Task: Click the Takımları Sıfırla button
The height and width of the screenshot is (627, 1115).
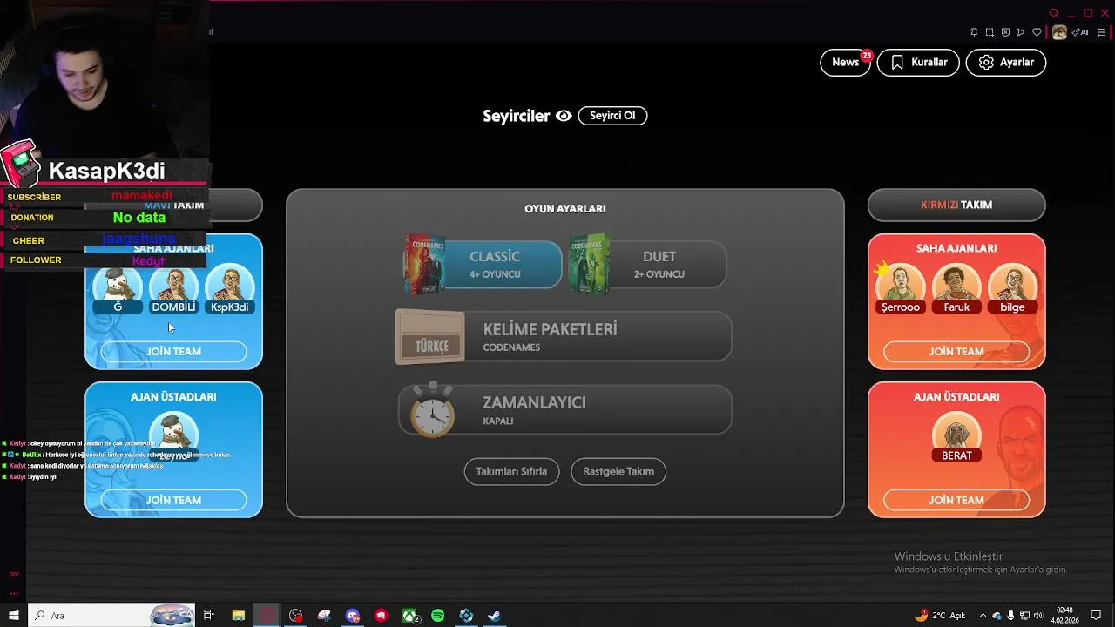Action: (511, 471)
